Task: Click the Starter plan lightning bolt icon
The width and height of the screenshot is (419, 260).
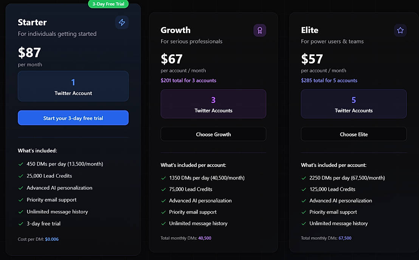Action: [x=122, y=23]
